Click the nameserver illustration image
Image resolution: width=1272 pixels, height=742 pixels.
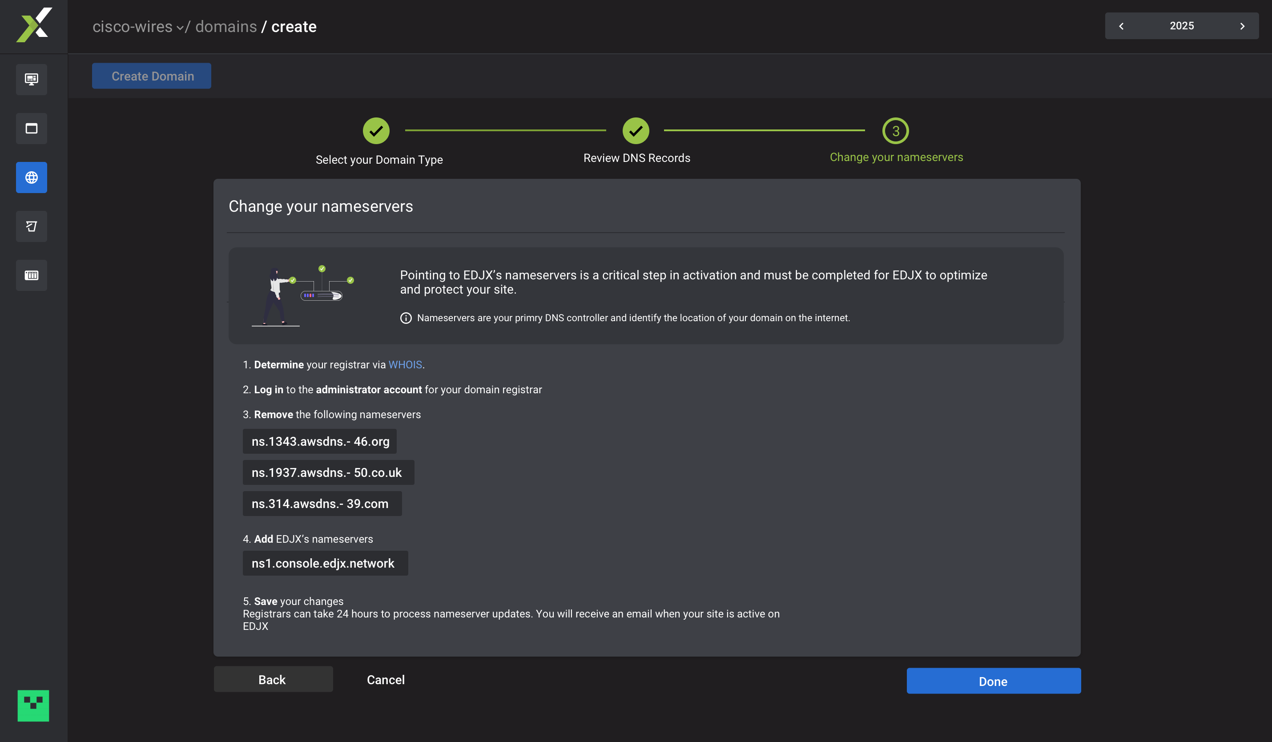pyautogui.click(x=303, y=296)
